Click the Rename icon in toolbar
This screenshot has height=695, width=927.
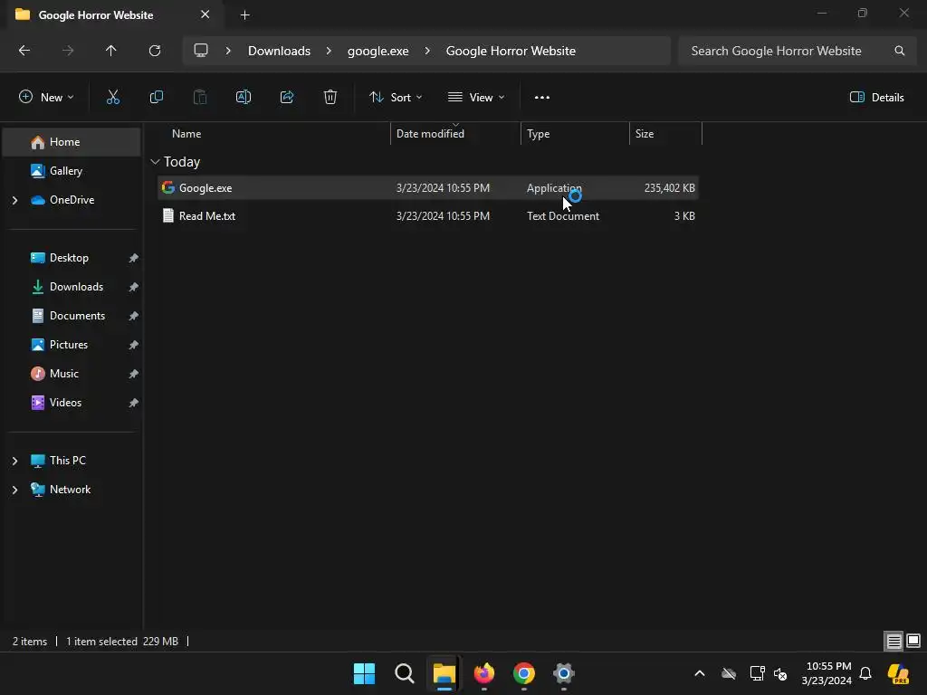pyautogui.click(x=244, y=98)
